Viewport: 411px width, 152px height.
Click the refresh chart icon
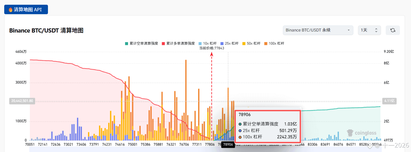pos(393,30)
